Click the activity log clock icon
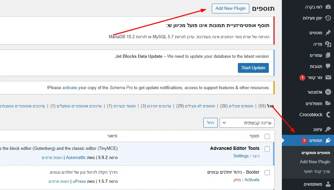This screenshot has height=190, width=334. [328, 18]
